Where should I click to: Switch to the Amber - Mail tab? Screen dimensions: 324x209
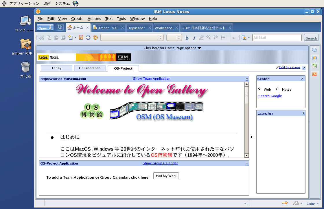[x=108, y=28]
